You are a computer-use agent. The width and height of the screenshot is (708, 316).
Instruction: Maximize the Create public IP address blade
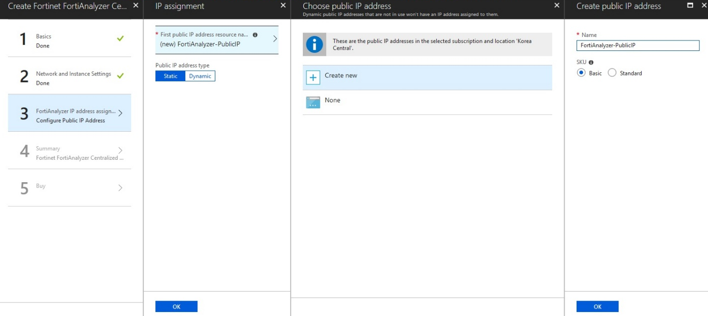(x=690, y=5)
